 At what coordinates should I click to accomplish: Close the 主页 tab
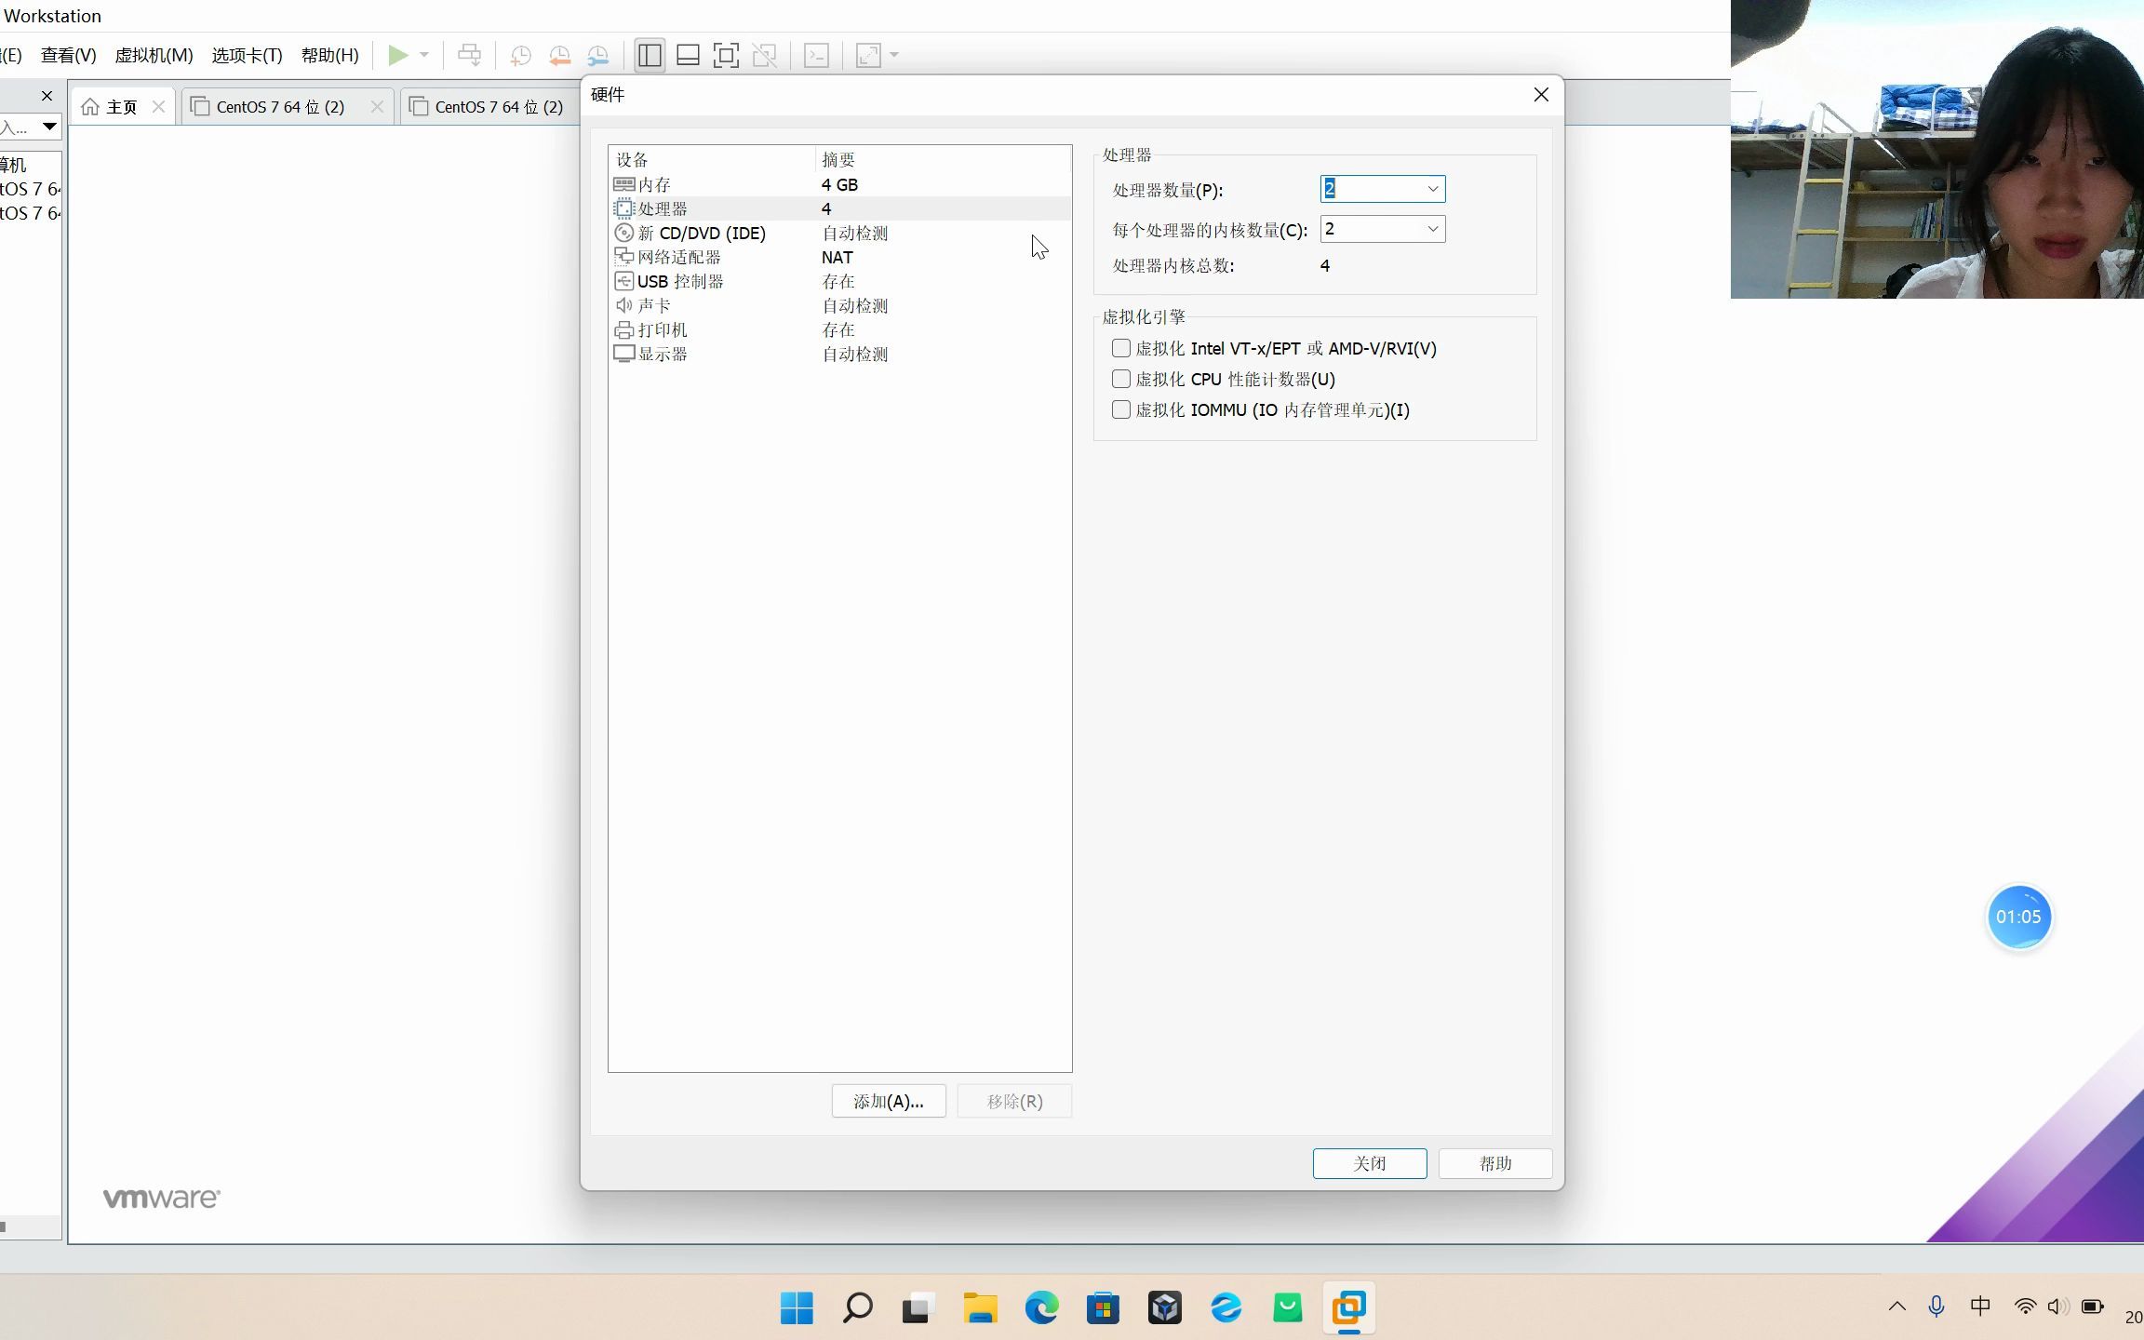pos(159,107)
